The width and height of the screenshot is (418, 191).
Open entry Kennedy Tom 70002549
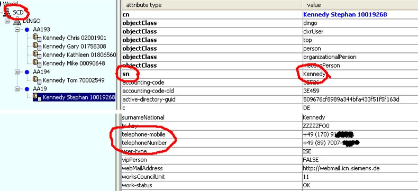tap(74, 80)
